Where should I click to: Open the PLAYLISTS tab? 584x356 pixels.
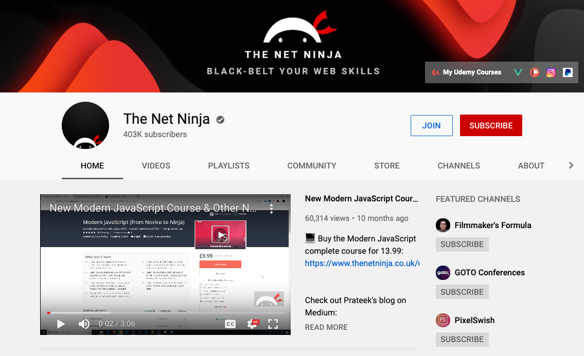click(x=228, y=166)
